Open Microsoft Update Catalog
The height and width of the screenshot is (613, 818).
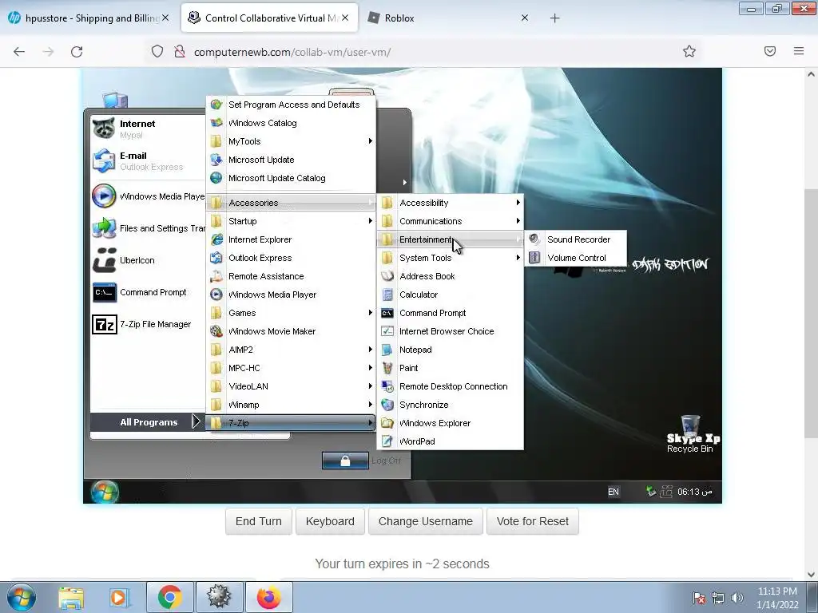pos(291,178)
